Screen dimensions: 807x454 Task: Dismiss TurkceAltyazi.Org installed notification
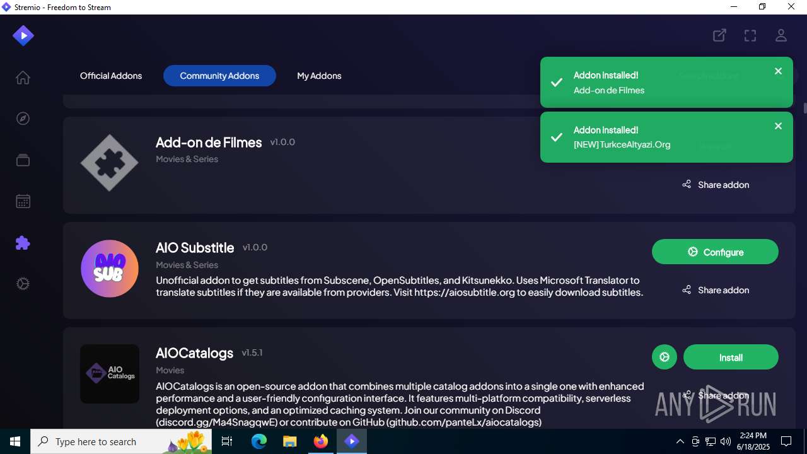[778, 126]
